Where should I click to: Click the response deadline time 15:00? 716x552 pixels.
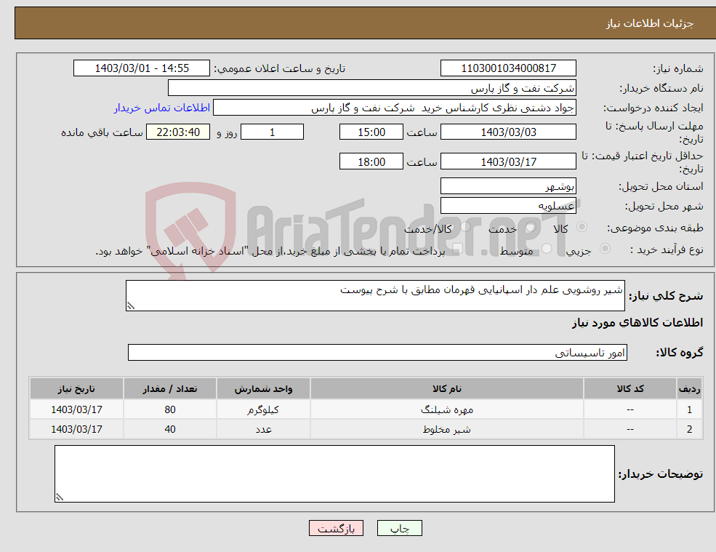(x=371, y=132)
